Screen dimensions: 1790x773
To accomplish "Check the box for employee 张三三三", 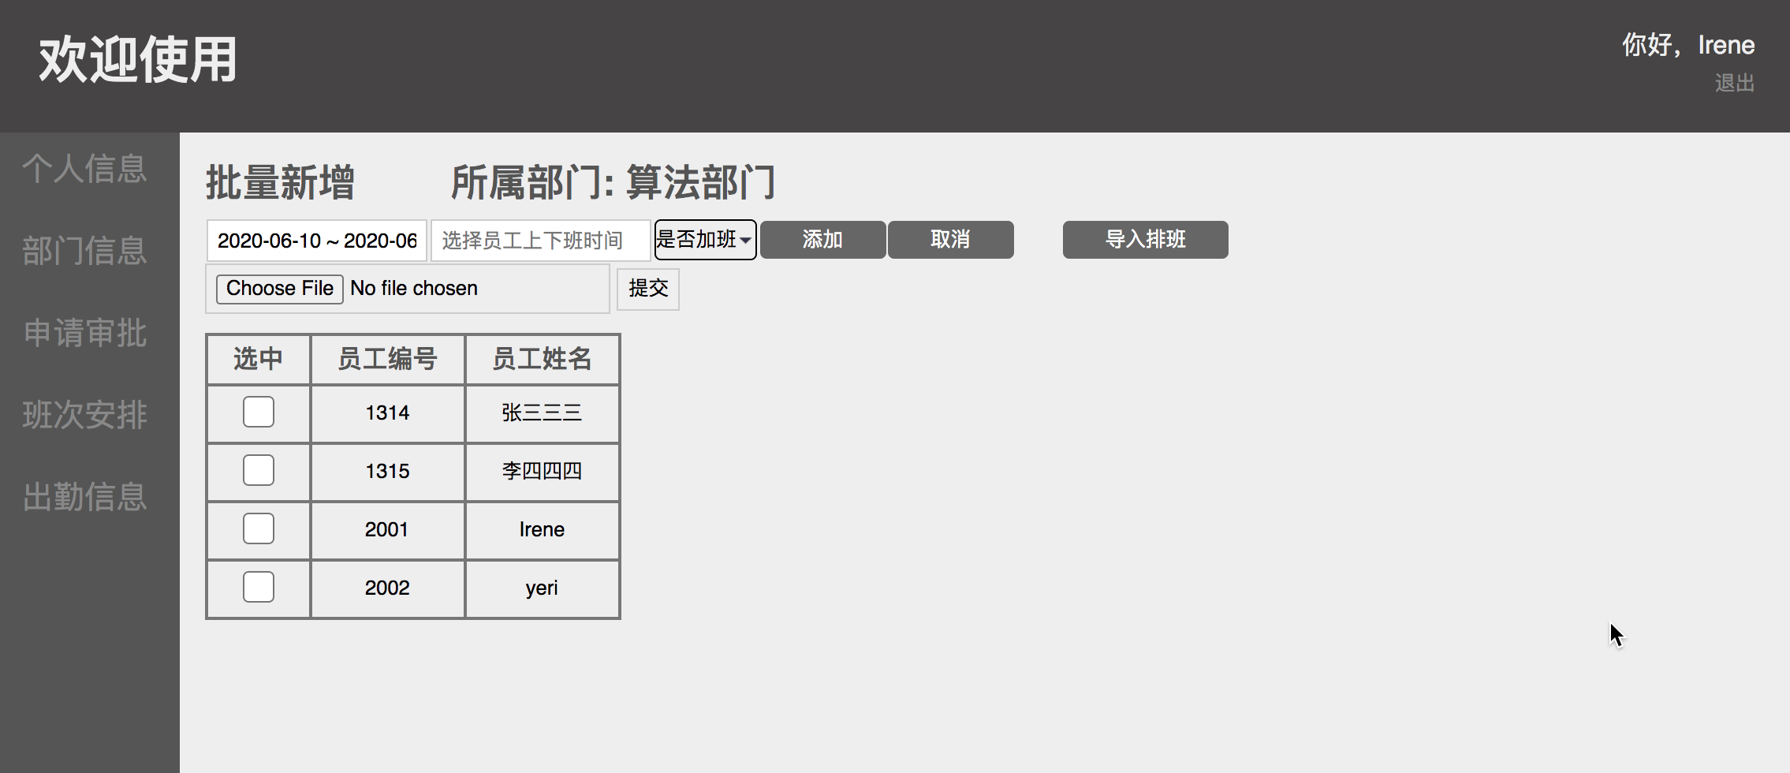I will (258, 412).
